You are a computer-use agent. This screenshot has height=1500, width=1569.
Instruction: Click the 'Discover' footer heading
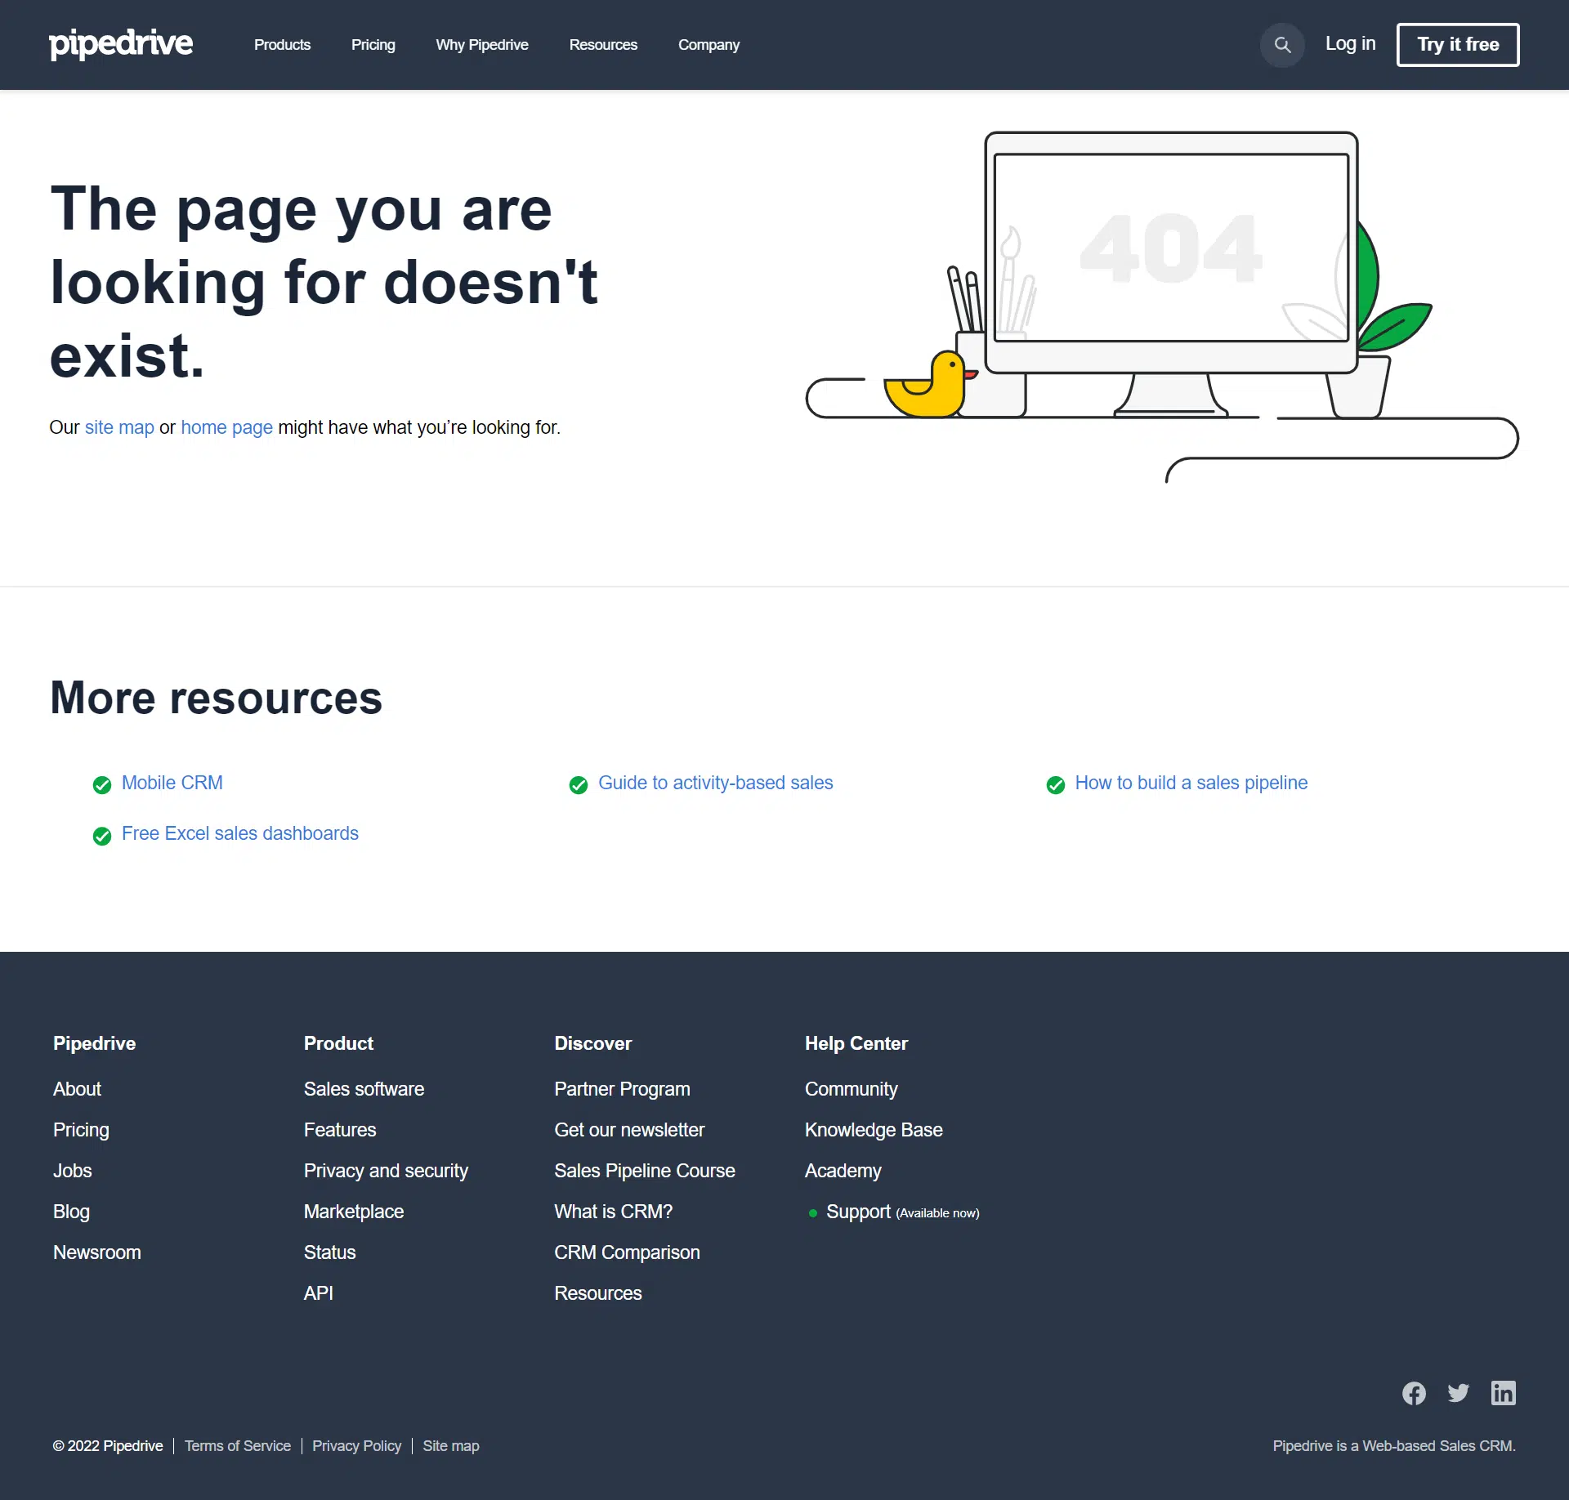(x=592, y=1043)
